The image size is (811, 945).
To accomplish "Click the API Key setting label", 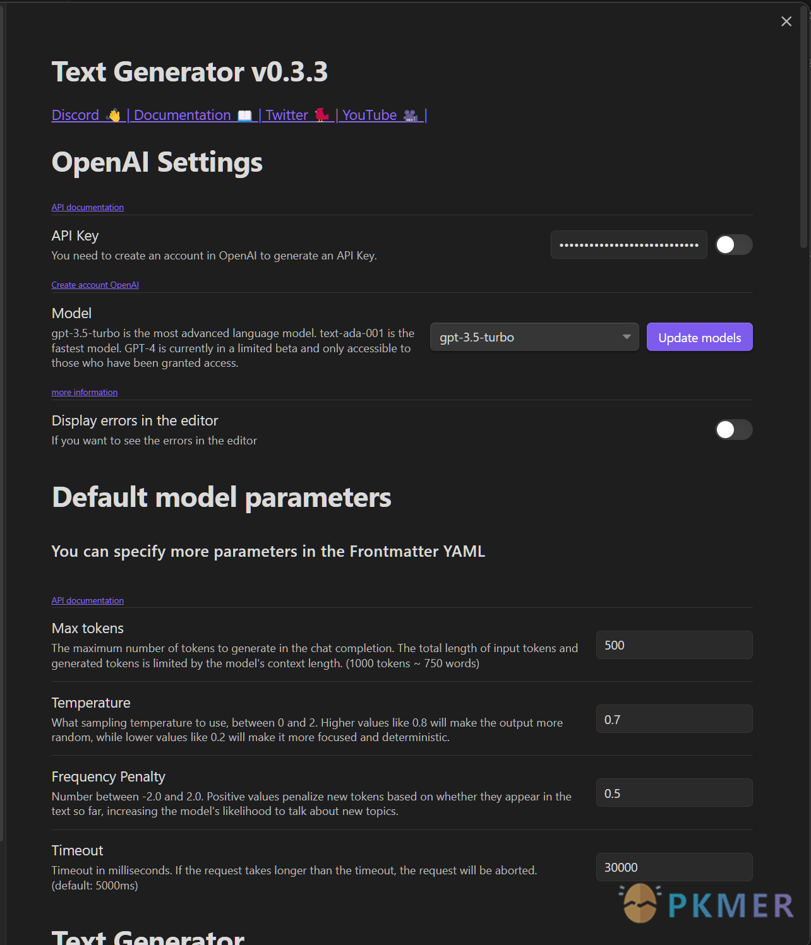I will (x=75, y=236).
